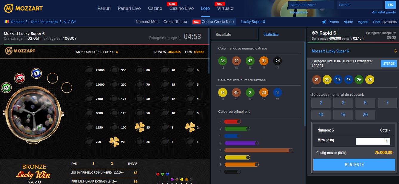The image size is (399, 184).
Task: Select 7 repetitions
Action: click(387, 103)
